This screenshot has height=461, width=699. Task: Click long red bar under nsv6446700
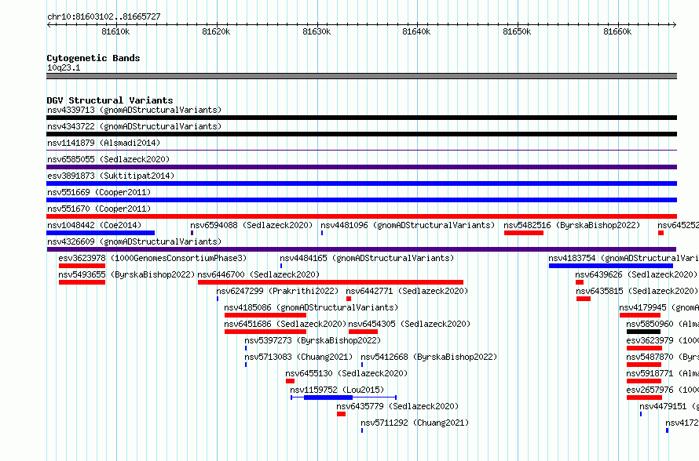pos(331,282)
